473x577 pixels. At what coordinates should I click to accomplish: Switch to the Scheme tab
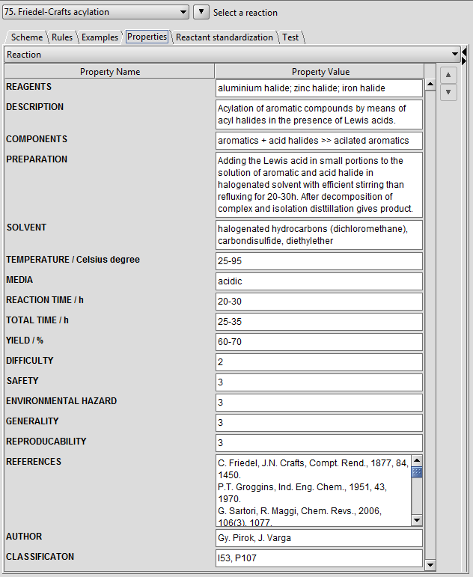coord(27,37)
